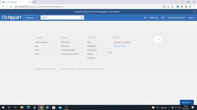Open the FAQ footer link
The width and height of the screenshot is (197, 110).
(37, 54)
